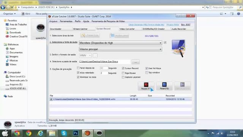Viewport: 243px width, 137px height.
Task: Switch to DVD/BluRay/CD Creator tab
Action: [x=156, y=29]
